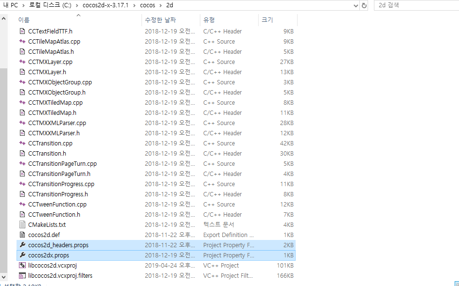Click the CCTweenFunction.cpp file icon
This screenshot has width=459, height=286.
[22, 204]
